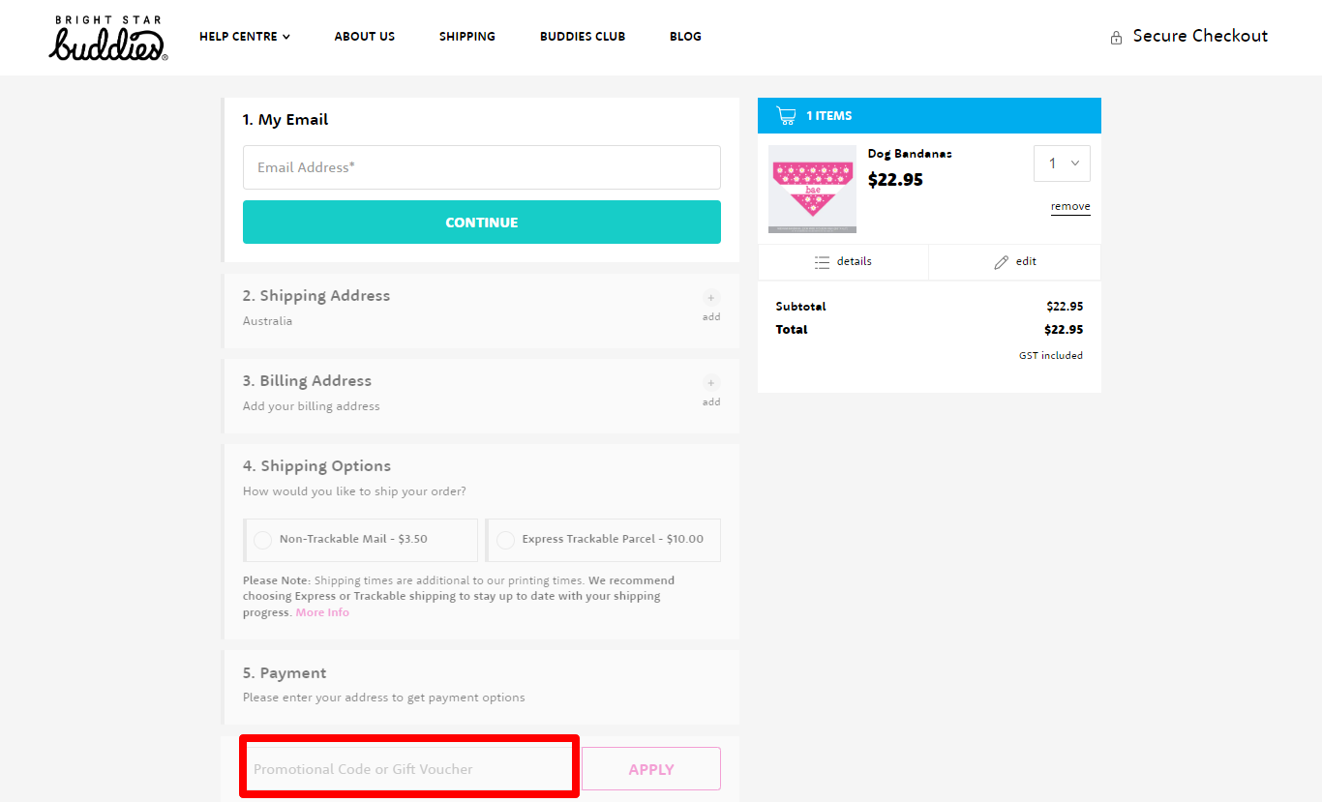Click the shopping cart icon on items header

786,114
